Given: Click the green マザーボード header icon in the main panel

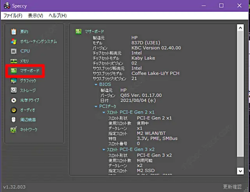Looking at the screenshot, I should coord(79,31).
